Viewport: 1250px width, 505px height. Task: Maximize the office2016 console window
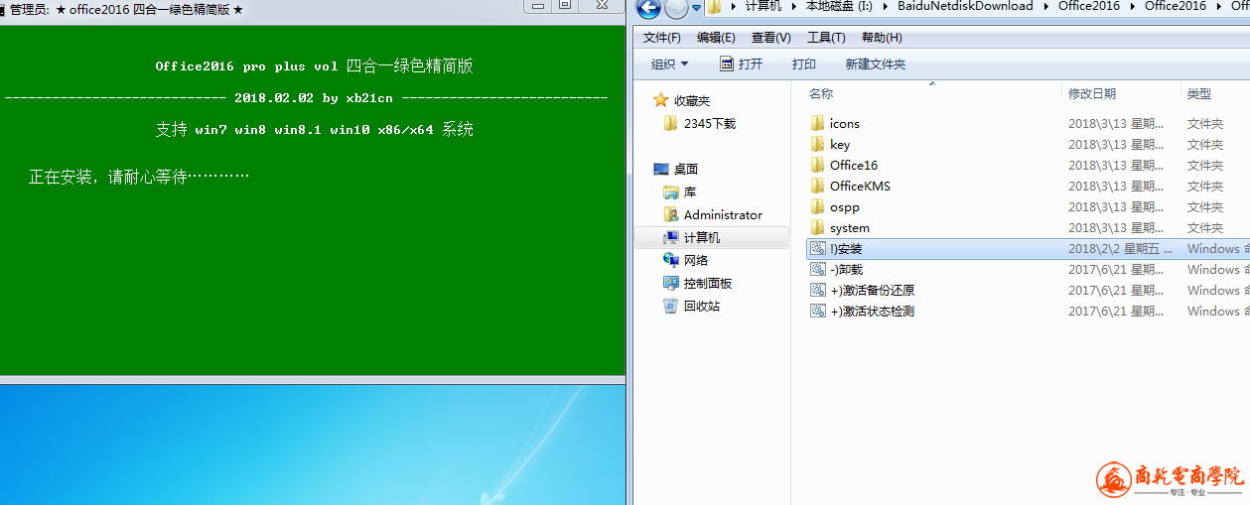coord(565,6)
